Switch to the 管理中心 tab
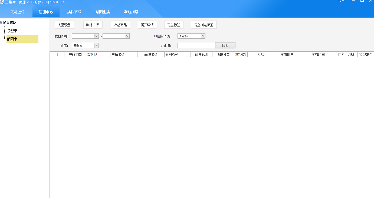 (46, 12)
